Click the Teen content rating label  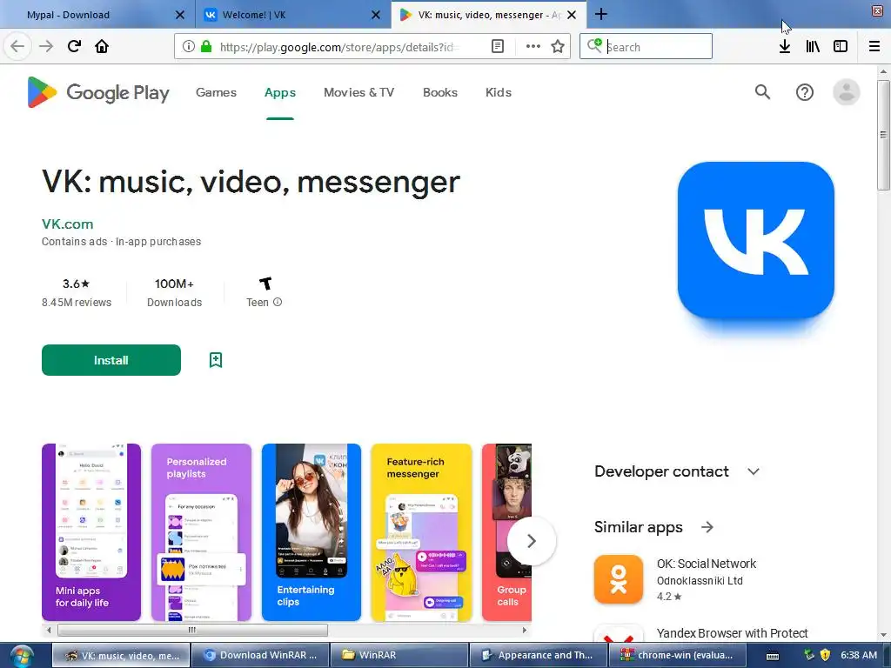click(258, 302)
